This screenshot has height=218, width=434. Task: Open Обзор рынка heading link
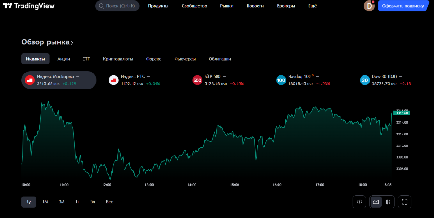(x=47, y=42)
